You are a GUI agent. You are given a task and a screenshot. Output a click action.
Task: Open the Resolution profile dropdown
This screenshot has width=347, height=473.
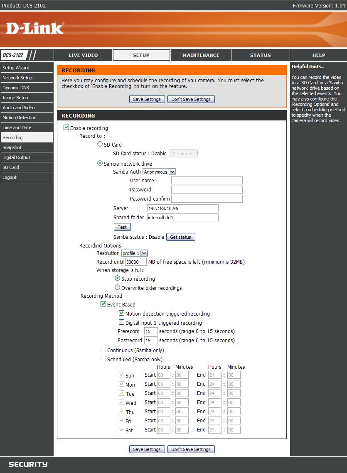135,253
